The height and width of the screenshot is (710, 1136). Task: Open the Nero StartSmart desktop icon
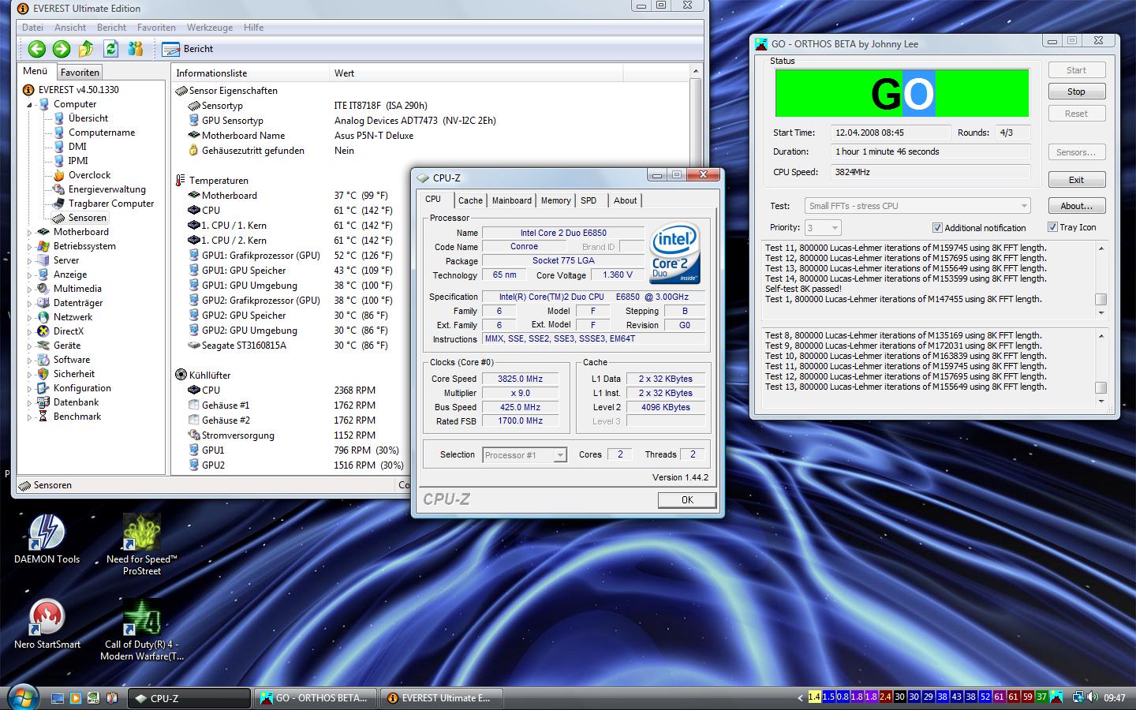point(47,624)
